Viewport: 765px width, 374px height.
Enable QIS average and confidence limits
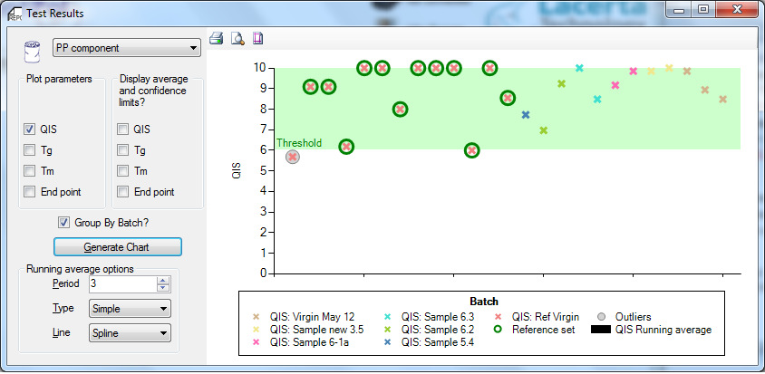click(x=122, y=129)
